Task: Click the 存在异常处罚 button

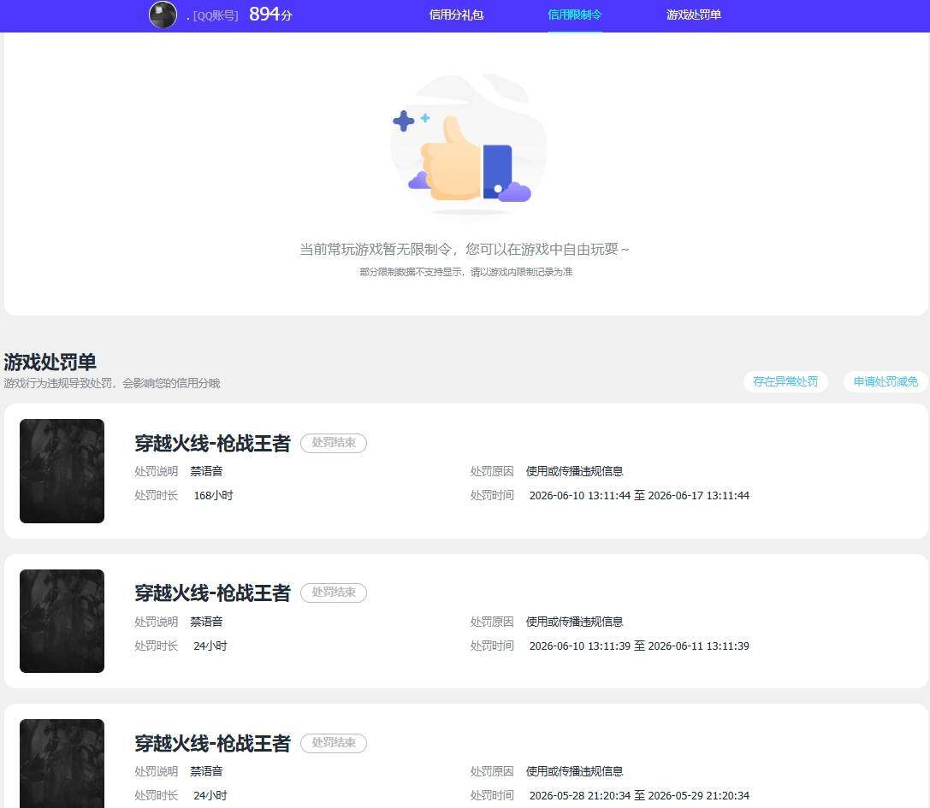Action: (x=785, y=382)
